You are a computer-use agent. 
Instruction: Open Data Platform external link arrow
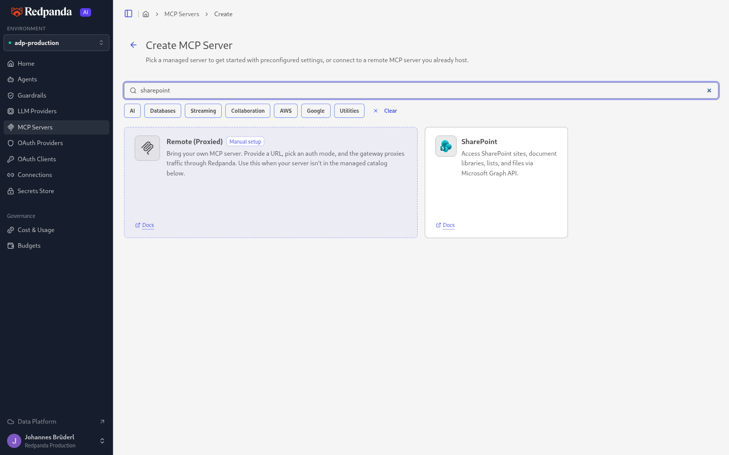coord(102,422)
